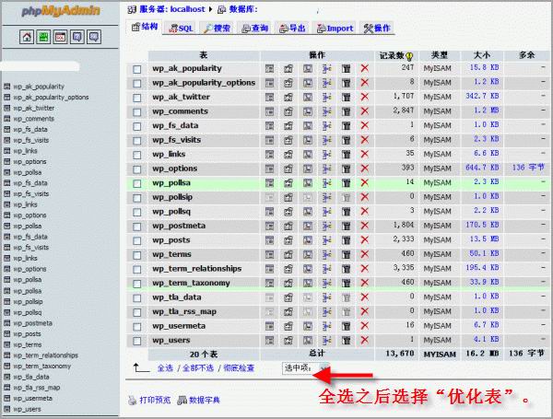Click red drop X in wp_ak_popularity_options row

[365, 83]
